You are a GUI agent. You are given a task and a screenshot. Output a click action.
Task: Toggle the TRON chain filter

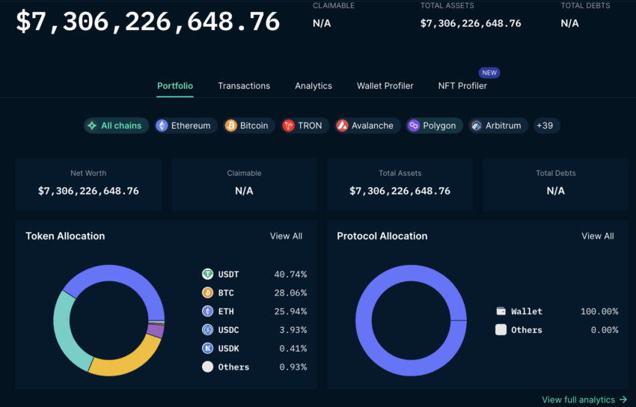(x=302, y=126)
